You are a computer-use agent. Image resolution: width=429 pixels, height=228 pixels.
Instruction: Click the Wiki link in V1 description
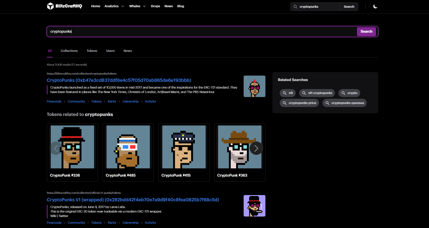53,216
